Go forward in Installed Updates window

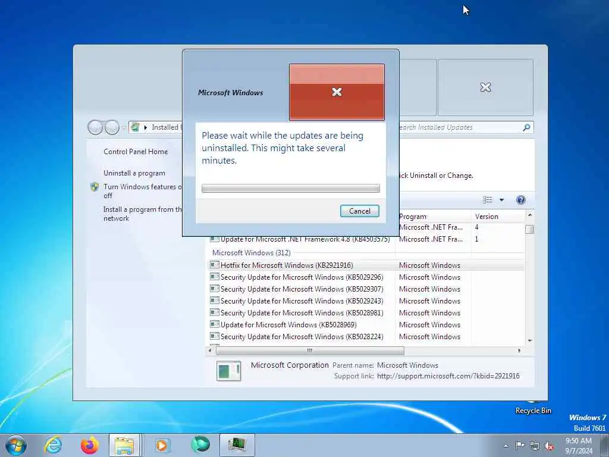click(x=112, y=127)
